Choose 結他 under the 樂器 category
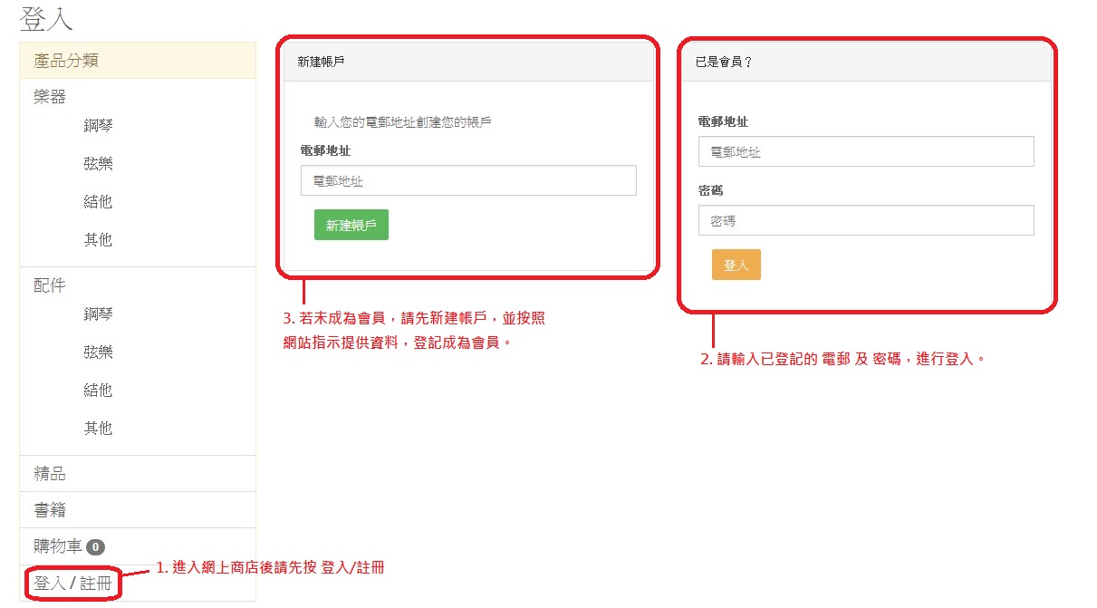Viewport: 1097px width, 608px height. click(98, 202)
